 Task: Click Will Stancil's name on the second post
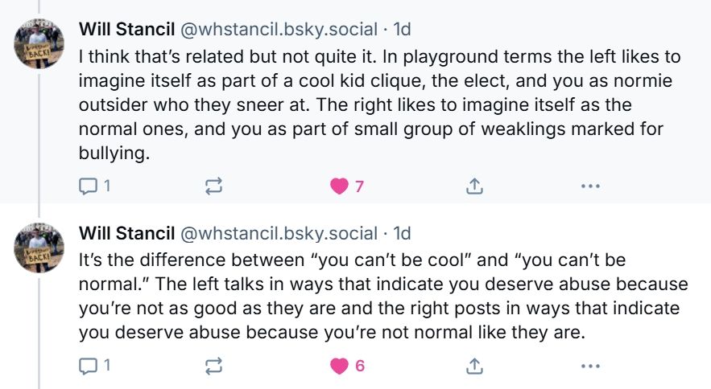(x=126, y=233)
